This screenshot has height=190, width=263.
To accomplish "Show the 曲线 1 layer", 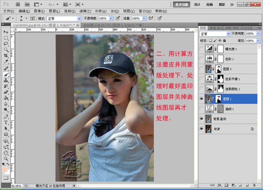I will 202,109.
